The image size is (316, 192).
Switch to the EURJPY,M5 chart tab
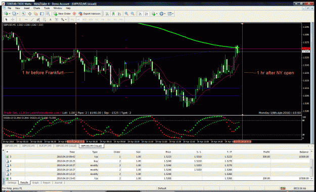click(x=46, y=146)
